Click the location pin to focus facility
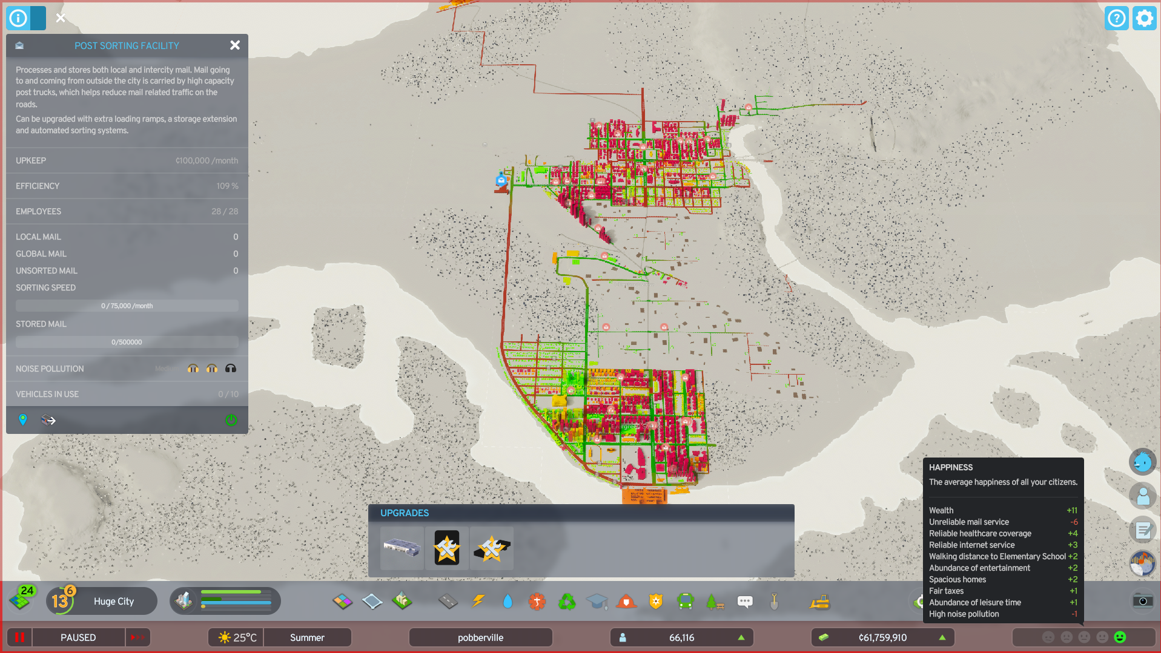The image size is (1161, 653). click(x=23, y=420)
